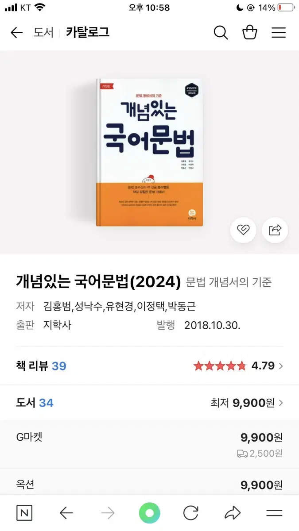Tap the back arrow in the header
299x531 pixels.
coord(16,33)
